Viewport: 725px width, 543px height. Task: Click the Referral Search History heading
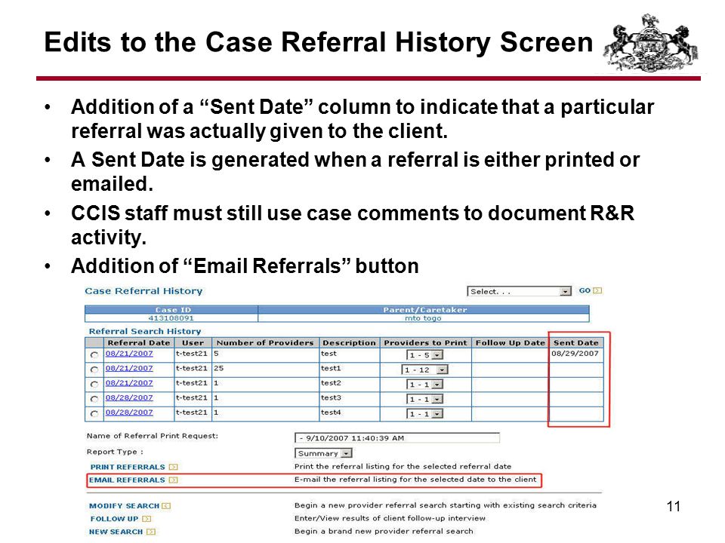[x=145, y=331]
